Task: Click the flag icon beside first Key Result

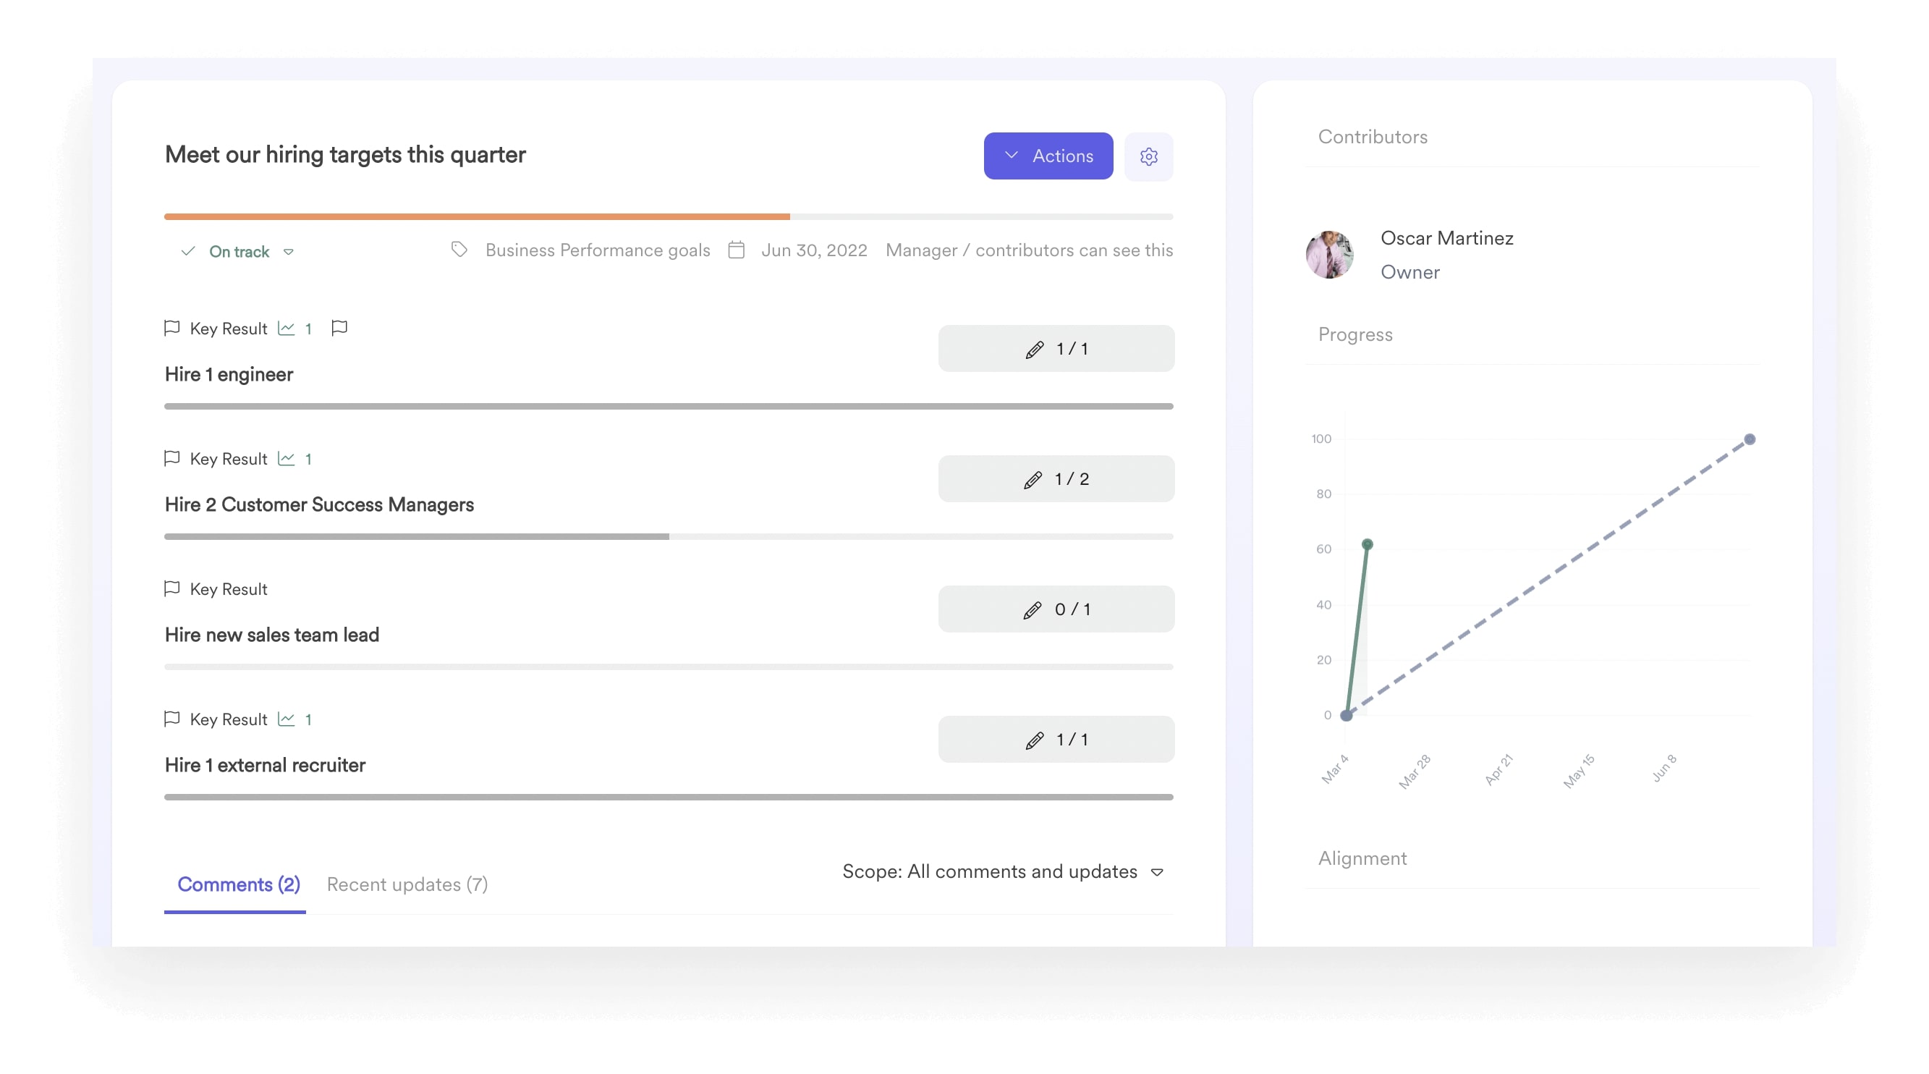Action: tap(172, 328)
